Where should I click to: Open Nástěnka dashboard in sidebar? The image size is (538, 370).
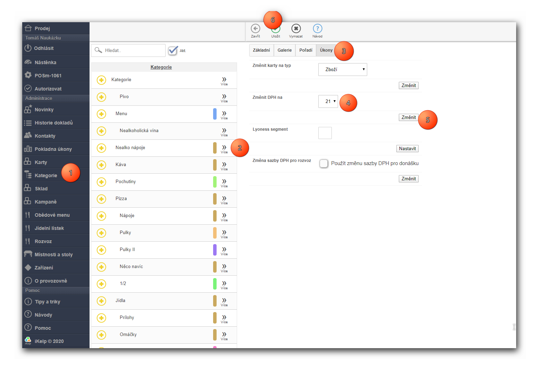(45, 62)
